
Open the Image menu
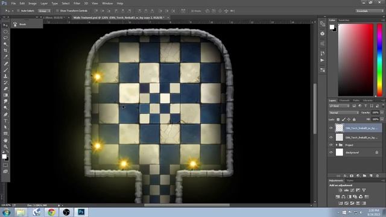coord(33,4)
